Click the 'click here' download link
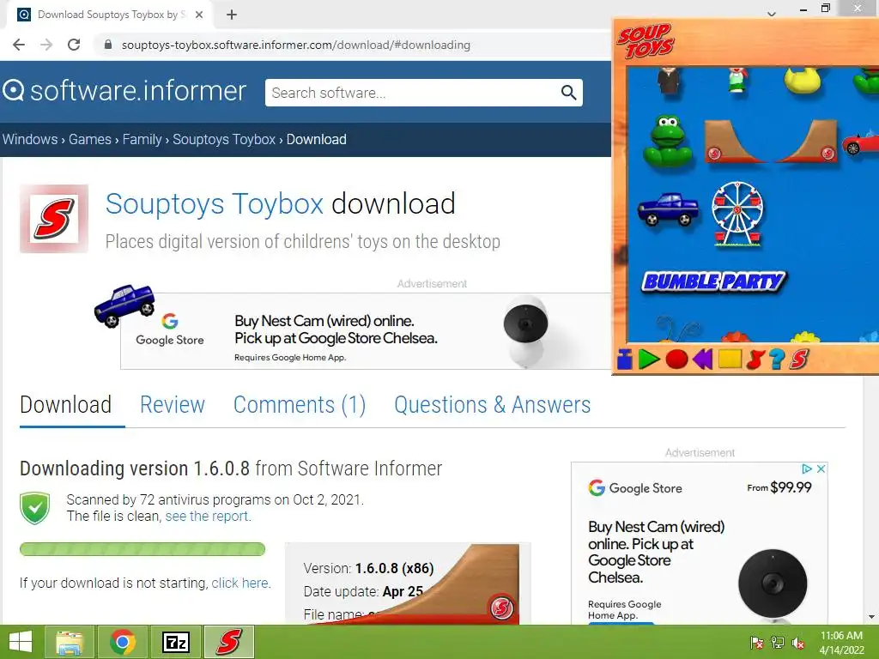 [241, 583]
